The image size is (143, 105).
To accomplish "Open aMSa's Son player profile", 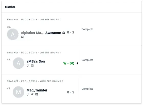I will click(x=36, y=61).
